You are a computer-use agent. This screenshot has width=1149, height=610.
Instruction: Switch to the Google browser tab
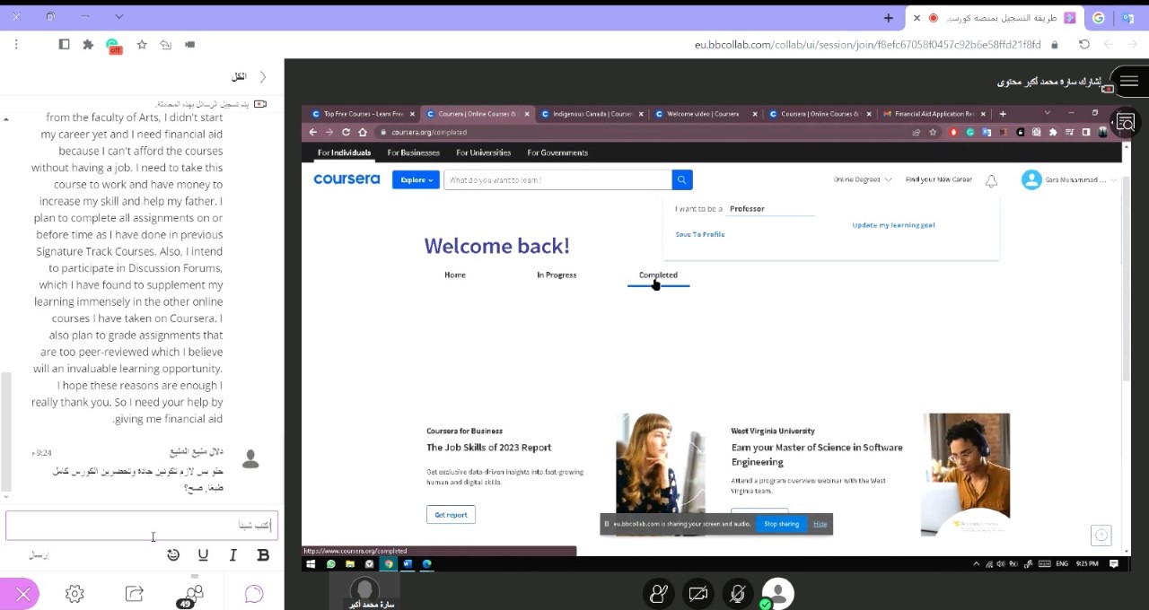1098,18
